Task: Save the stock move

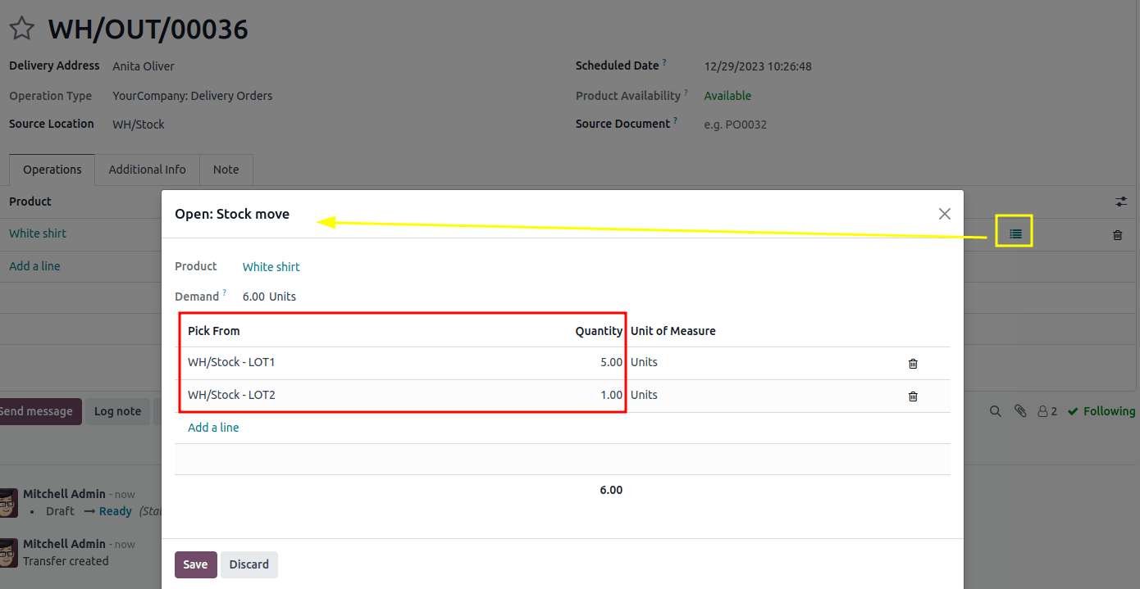Action: coord(195,564)
